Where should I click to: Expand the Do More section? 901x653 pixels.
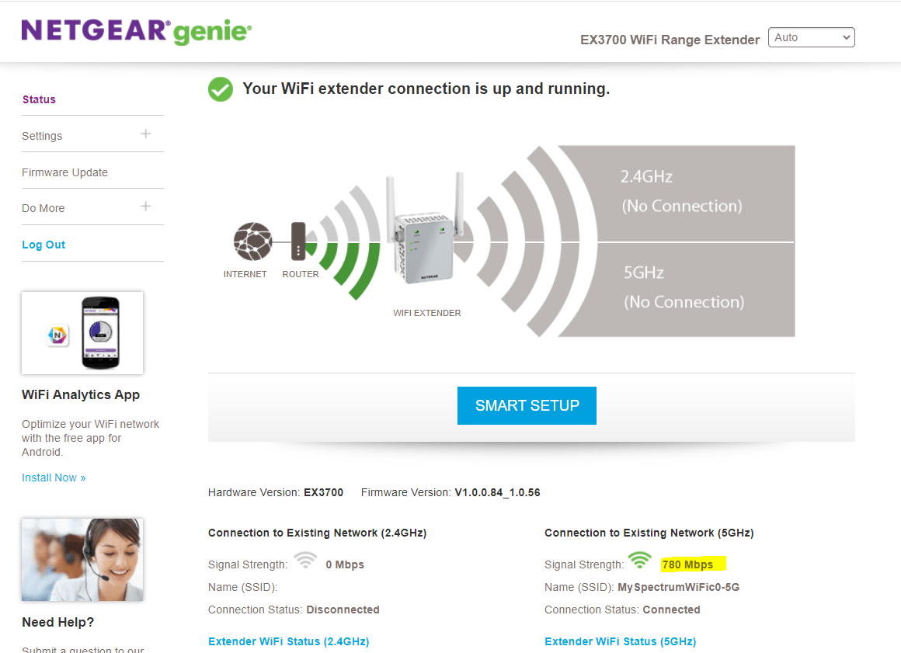(x=145, y=206)
